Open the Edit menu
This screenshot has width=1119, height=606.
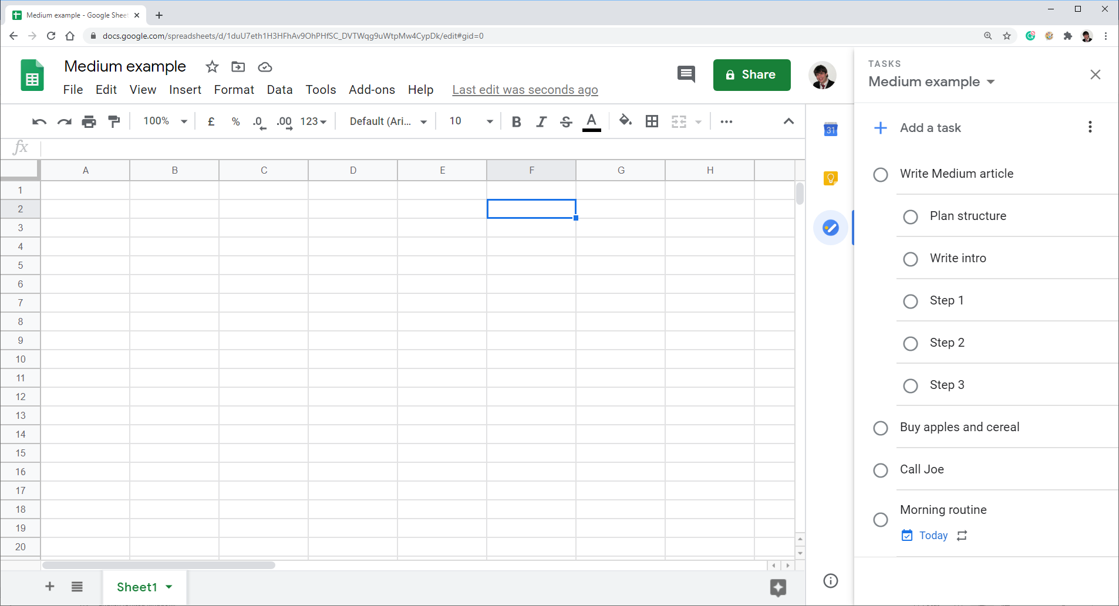coord(106,90)
